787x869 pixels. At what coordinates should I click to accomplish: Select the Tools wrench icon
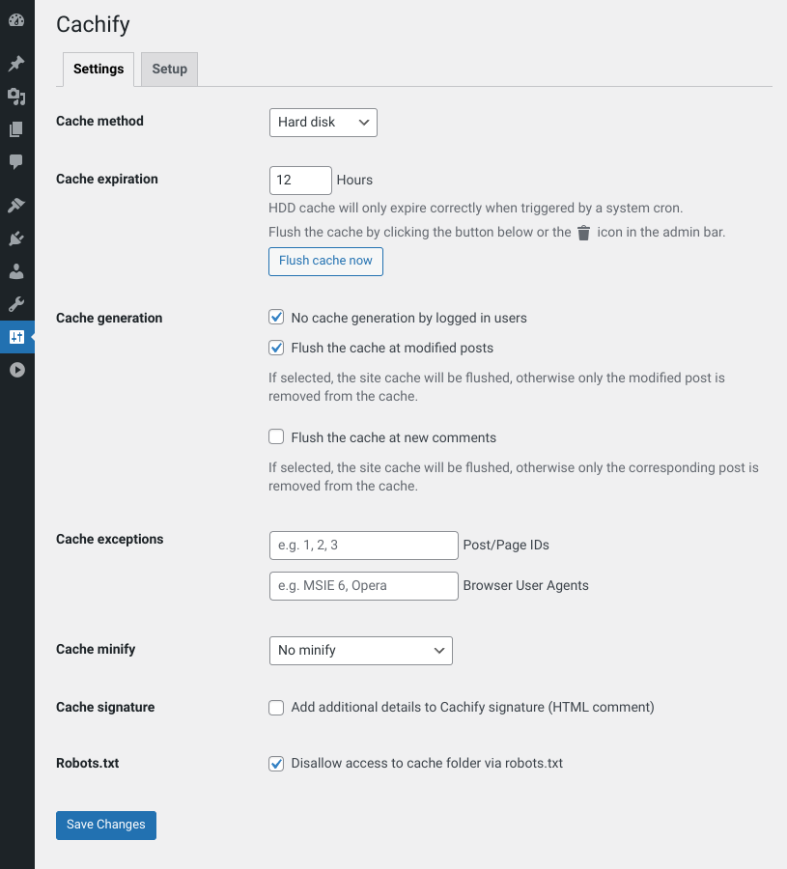click(x=16, y=304)
